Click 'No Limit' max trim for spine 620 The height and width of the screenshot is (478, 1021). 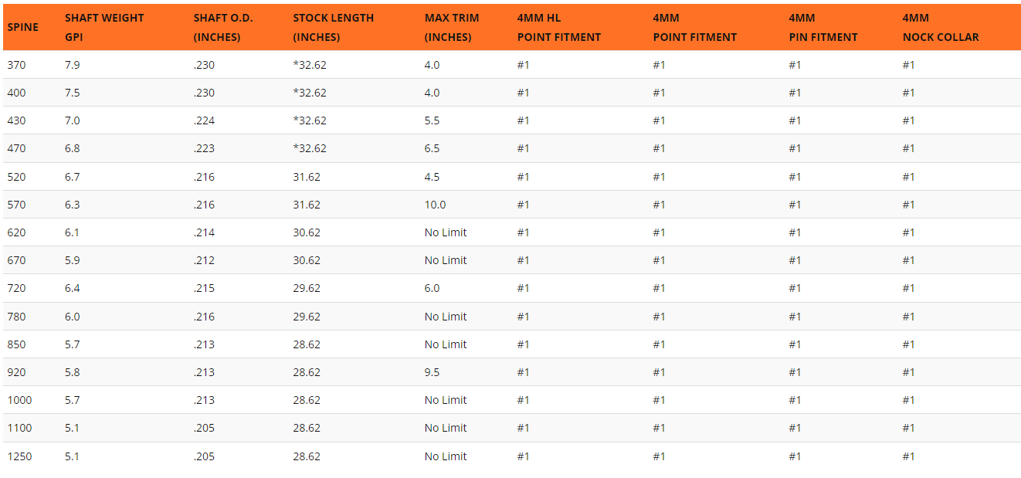(x=446, y=232)
